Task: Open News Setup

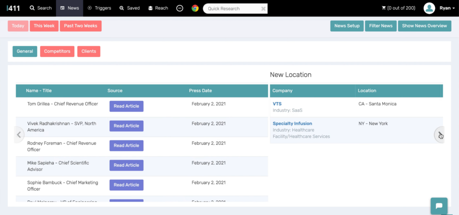Action: [347, 26]
